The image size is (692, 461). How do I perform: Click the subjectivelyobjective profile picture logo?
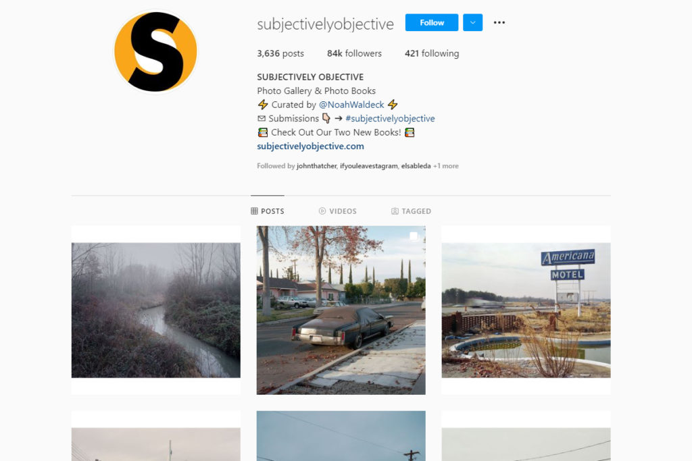coord(155,51)
